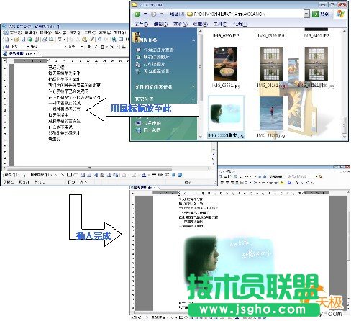
Task: Click the Explorer file pane vertical scrollbar
Action: coord(344,84)
